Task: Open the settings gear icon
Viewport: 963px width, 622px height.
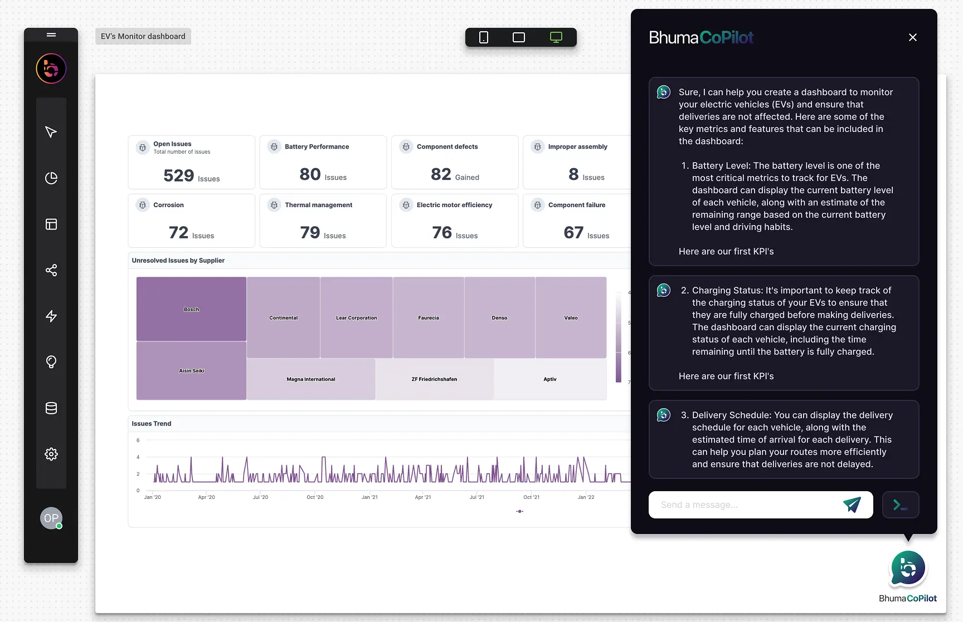Action: pyautogui.click(x=51, y=454)
